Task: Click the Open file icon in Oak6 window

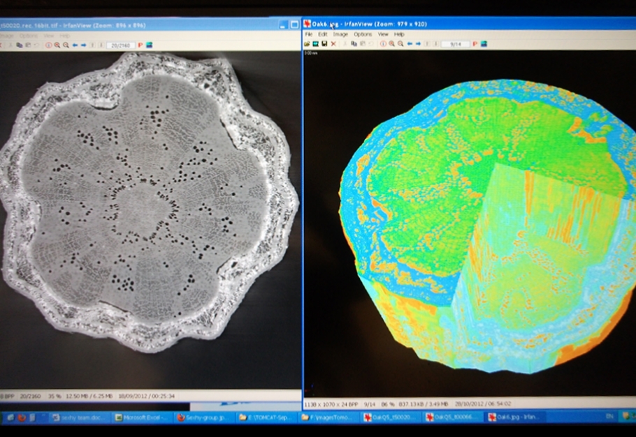Action: coord(307,44)
